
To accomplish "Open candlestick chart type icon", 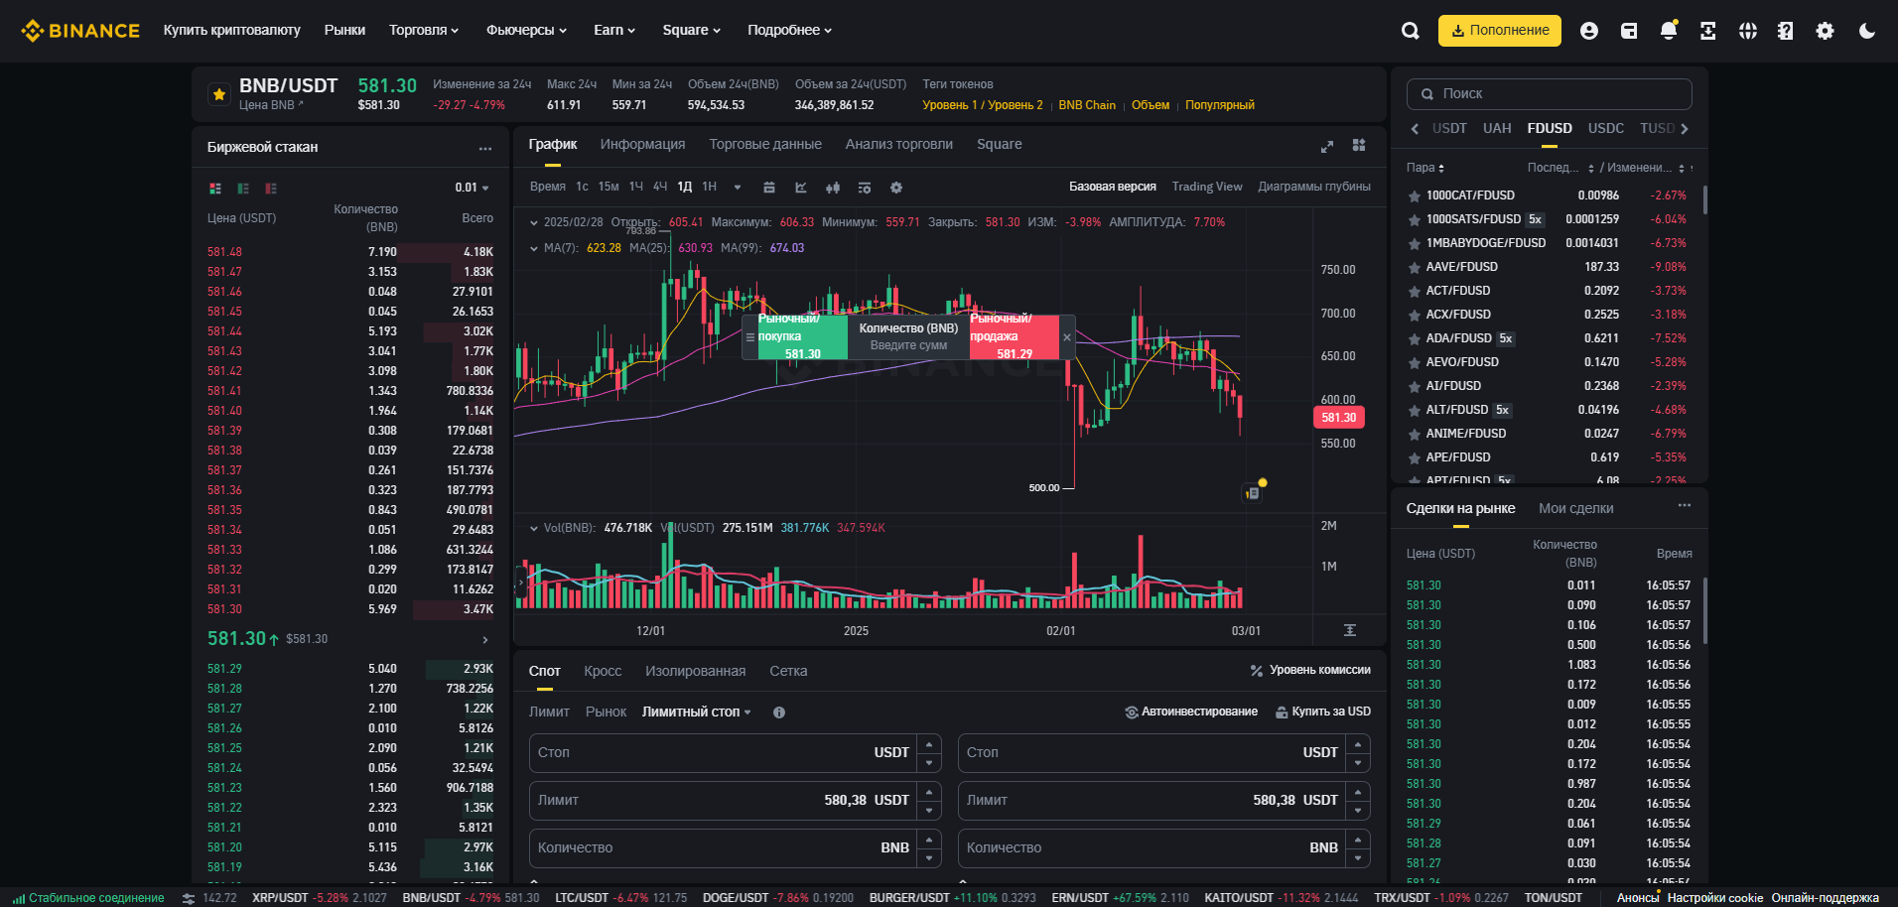I will [x=833, y=188].
